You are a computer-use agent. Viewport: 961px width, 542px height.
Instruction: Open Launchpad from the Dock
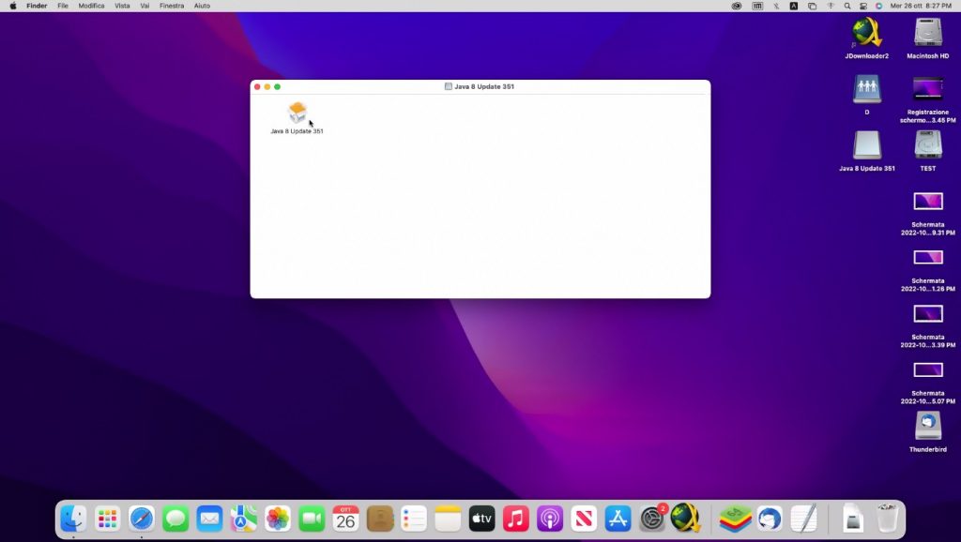[x=107, y=518]
